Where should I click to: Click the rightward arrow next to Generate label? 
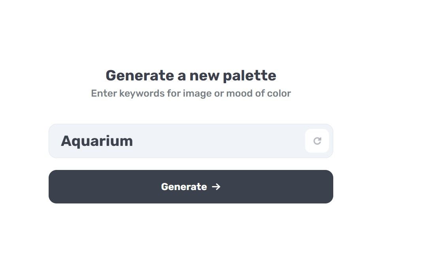pyautogui.click(x=216, y=187)
